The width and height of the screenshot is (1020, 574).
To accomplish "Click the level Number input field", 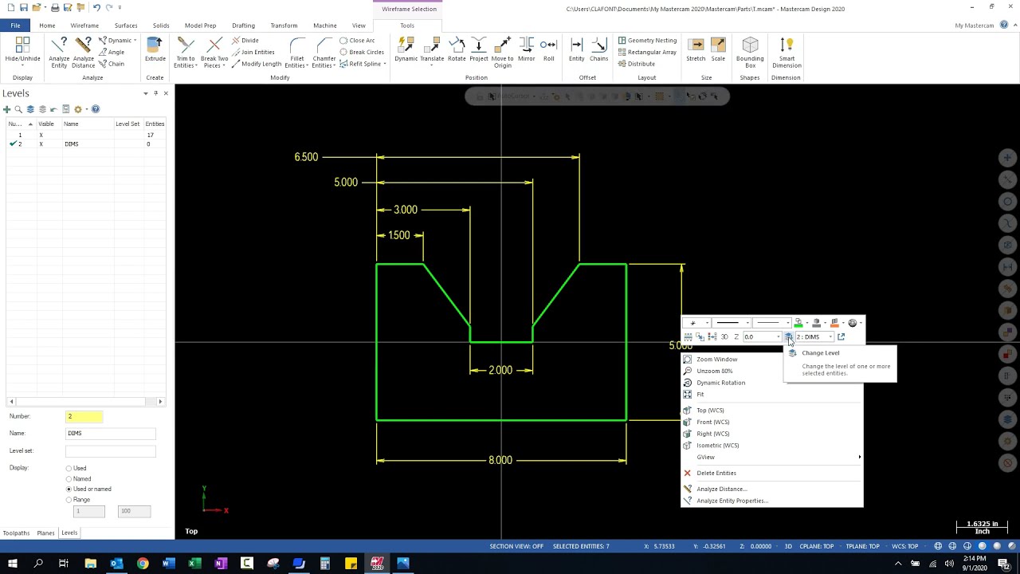I will coord(84,416).
